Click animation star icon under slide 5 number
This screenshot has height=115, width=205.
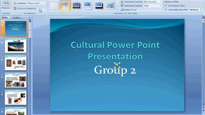click(2, 95)
